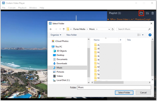Create a New folder

[72, 35]
